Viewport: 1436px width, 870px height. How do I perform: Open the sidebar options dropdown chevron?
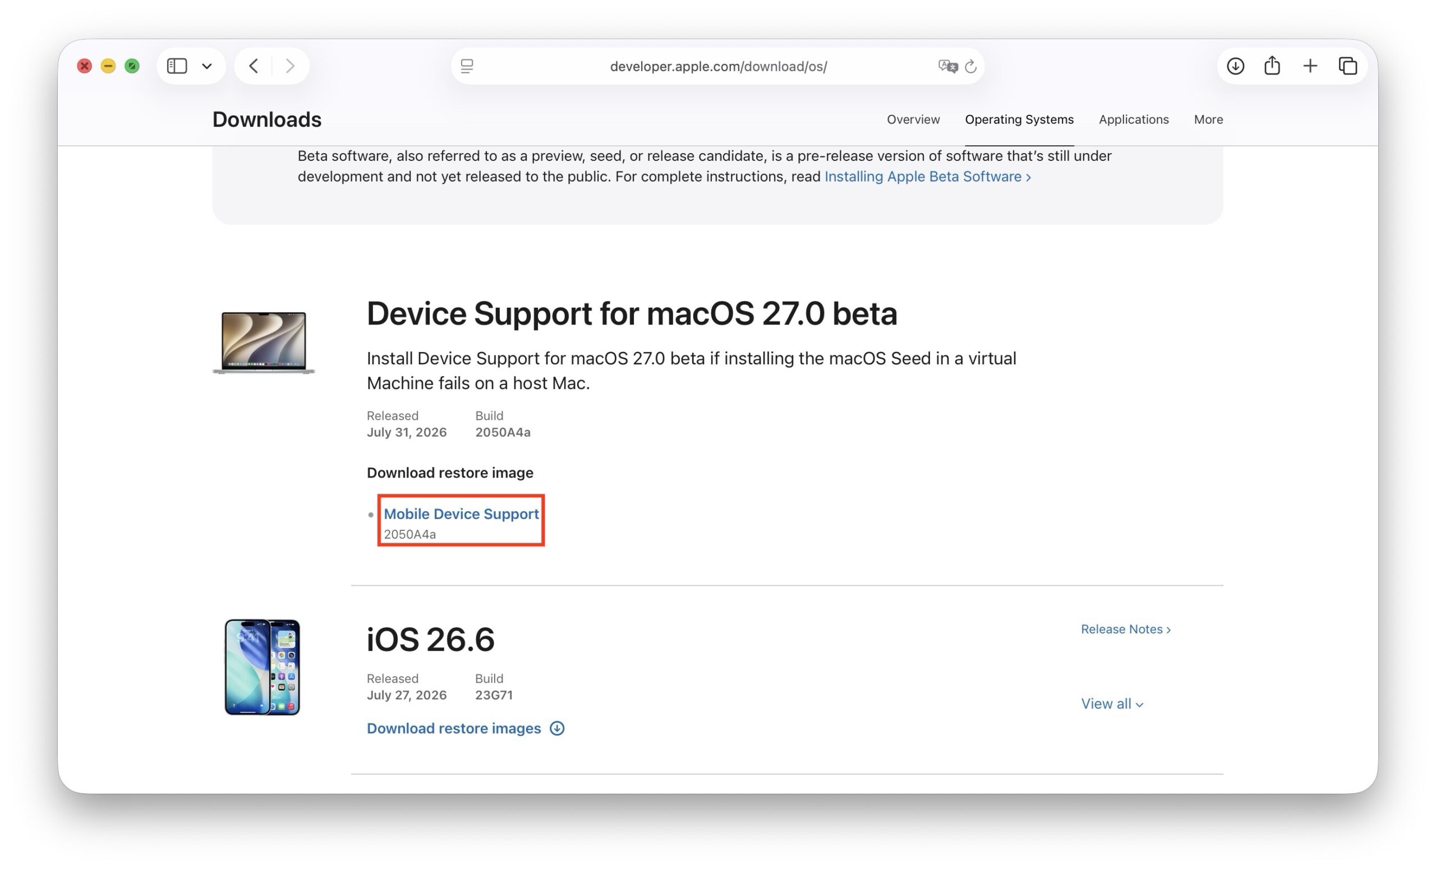click(207, 66)
